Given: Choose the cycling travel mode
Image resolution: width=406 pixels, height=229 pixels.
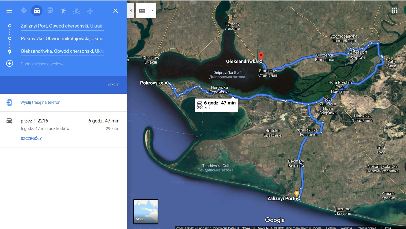Looking at the screenshot, I should click(x=77, y=11).
